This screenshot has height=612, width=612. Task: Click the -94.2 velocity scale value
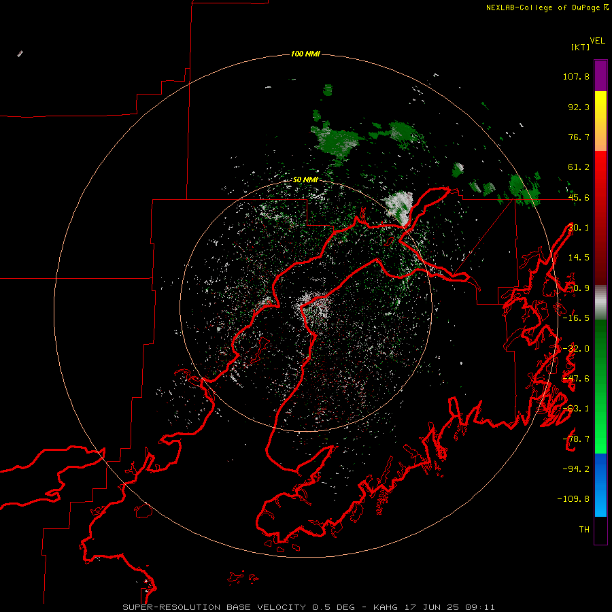point(576,469)
